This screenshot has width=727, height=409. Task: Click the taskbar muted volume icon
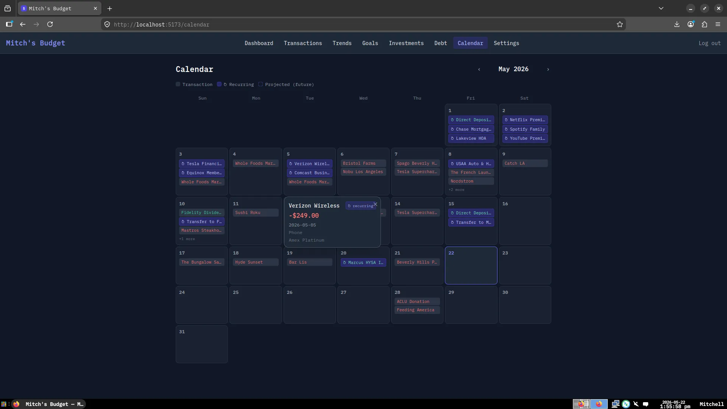click(x=636, y=404)
